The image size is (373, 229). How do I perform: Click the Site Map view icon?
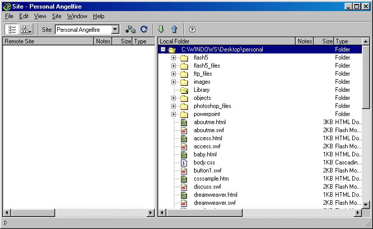point(26,30)
